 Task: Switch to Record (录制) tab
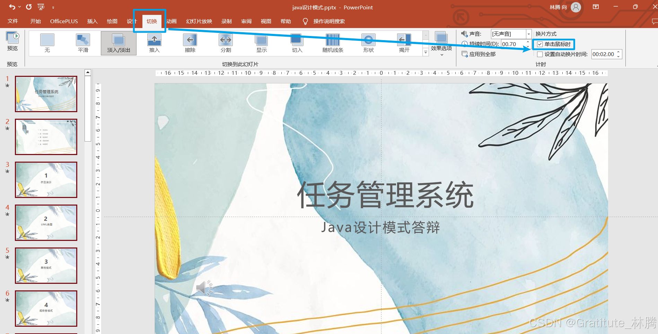tap(227, 21)
